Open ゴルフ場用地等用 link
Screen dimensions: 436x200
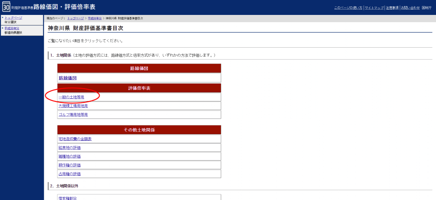tap(73, 115)
